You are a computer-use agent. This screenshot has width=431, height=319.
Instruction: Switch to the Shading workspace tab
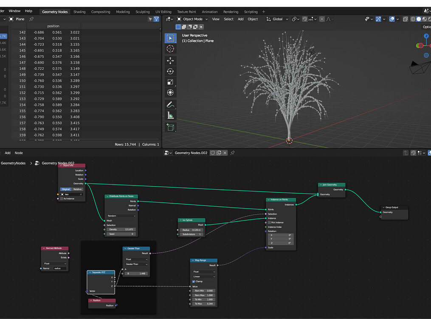coord(79,12)
